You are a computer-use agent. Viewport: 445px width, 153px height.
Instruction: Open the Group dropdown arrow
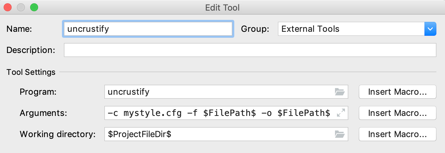[x=430, y=29]
